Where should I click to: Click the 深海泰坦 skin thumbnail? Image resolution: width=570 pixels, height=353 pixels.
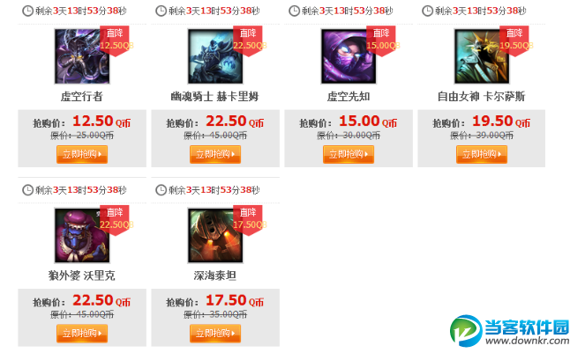(x=215, y=235)
